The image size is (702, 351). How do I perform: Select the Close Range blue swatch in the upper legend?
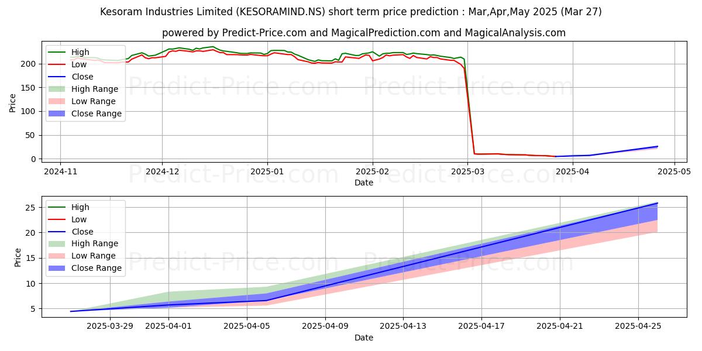(58, 113)
